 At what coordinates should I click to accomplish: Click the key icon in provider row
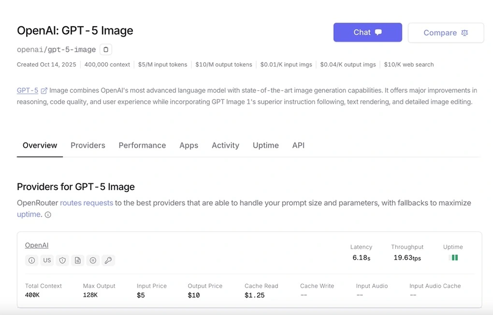pos(108,260)
